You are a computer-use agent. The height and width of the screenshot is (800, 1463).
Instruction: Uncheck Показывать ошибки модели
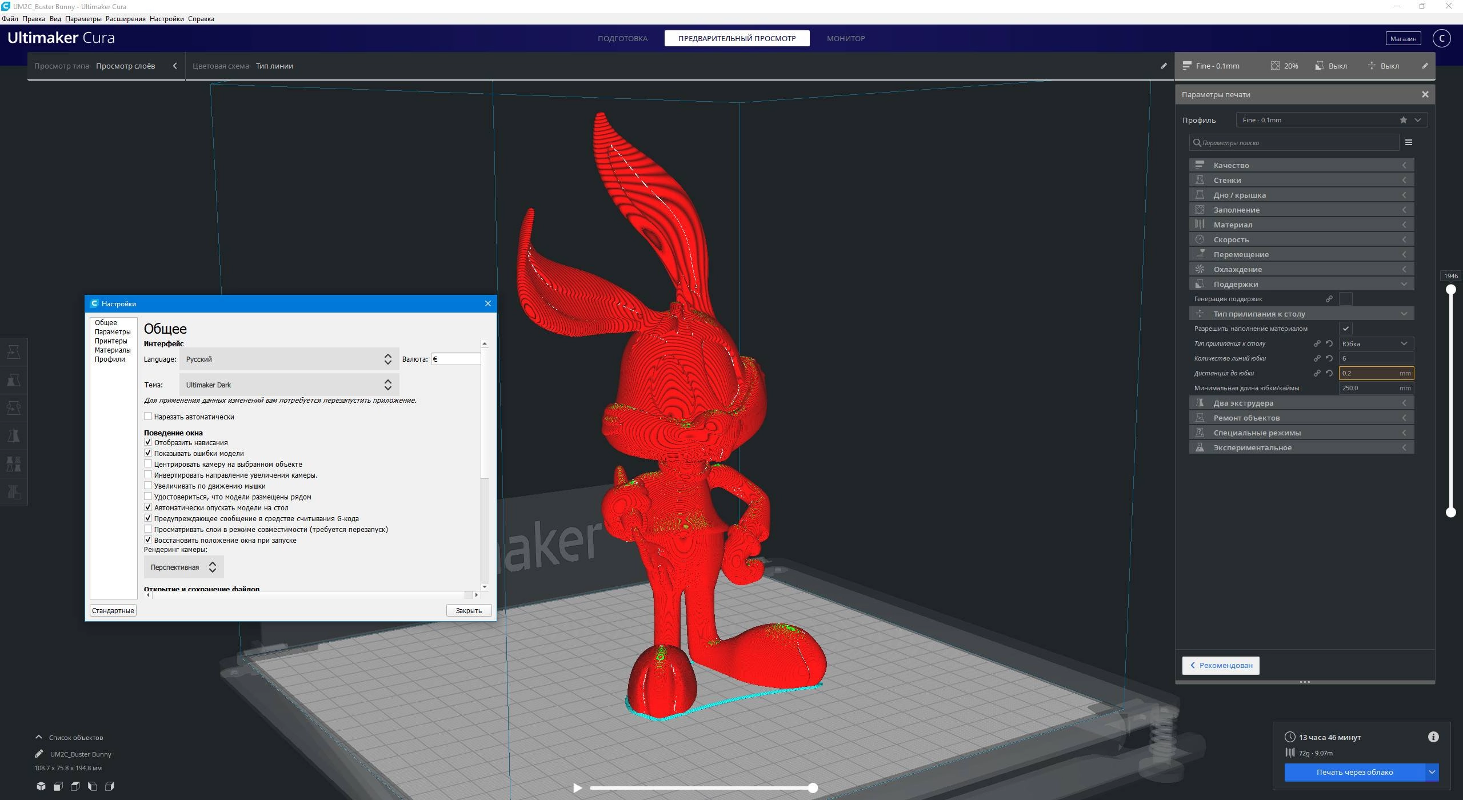148,453
